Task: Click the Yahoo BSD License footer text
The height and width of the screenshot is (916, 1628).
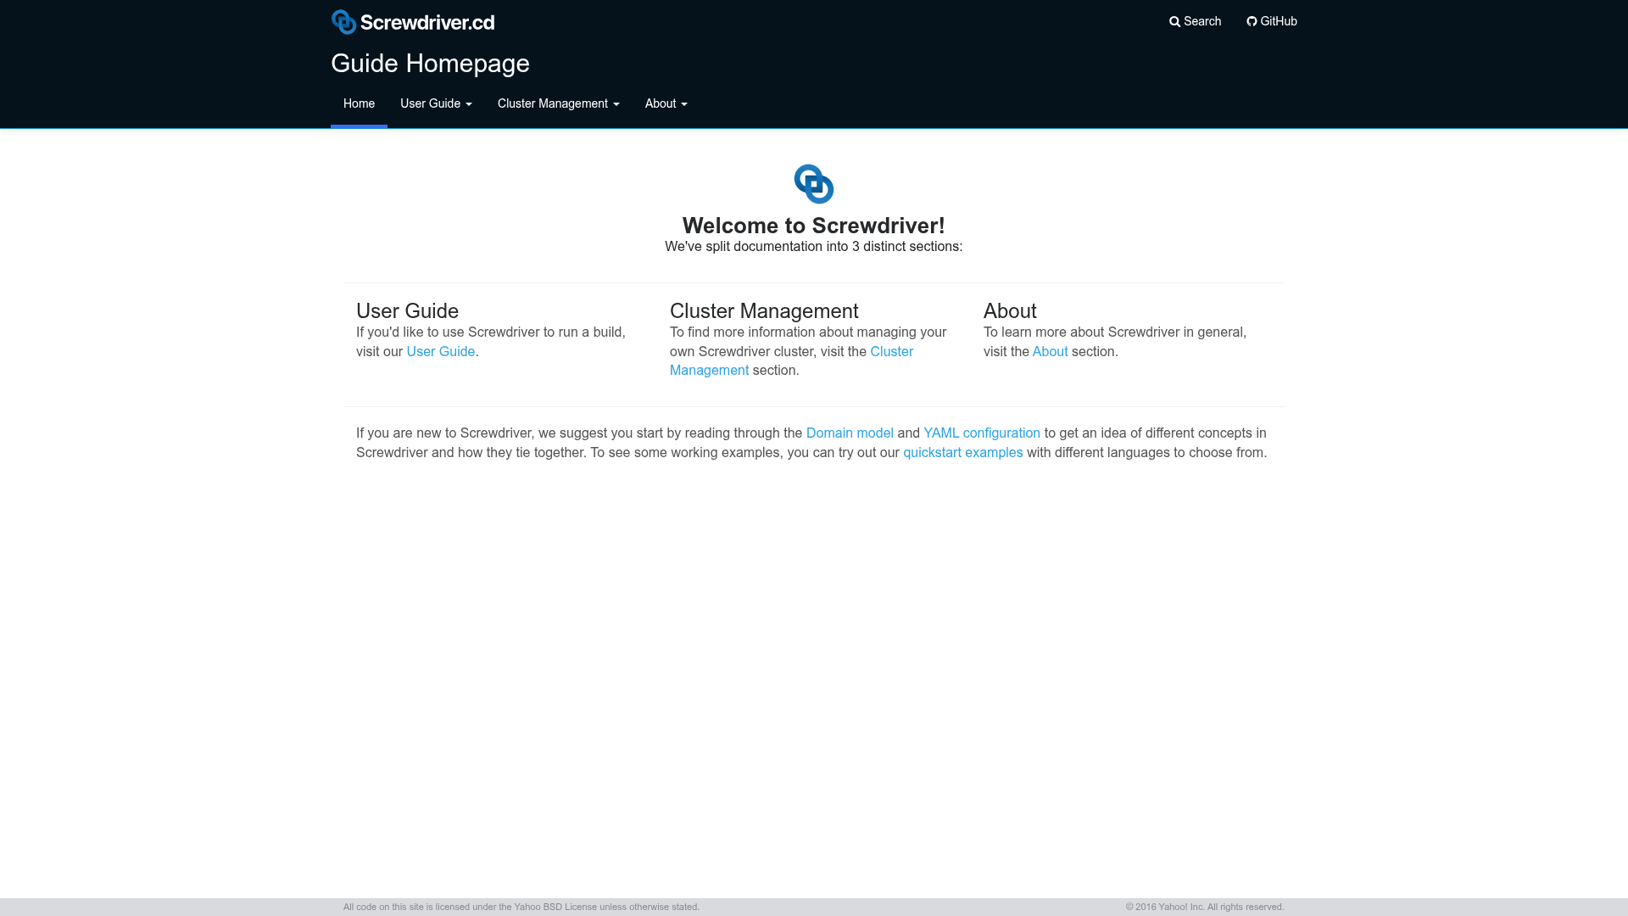Action: tap(521, 907)
